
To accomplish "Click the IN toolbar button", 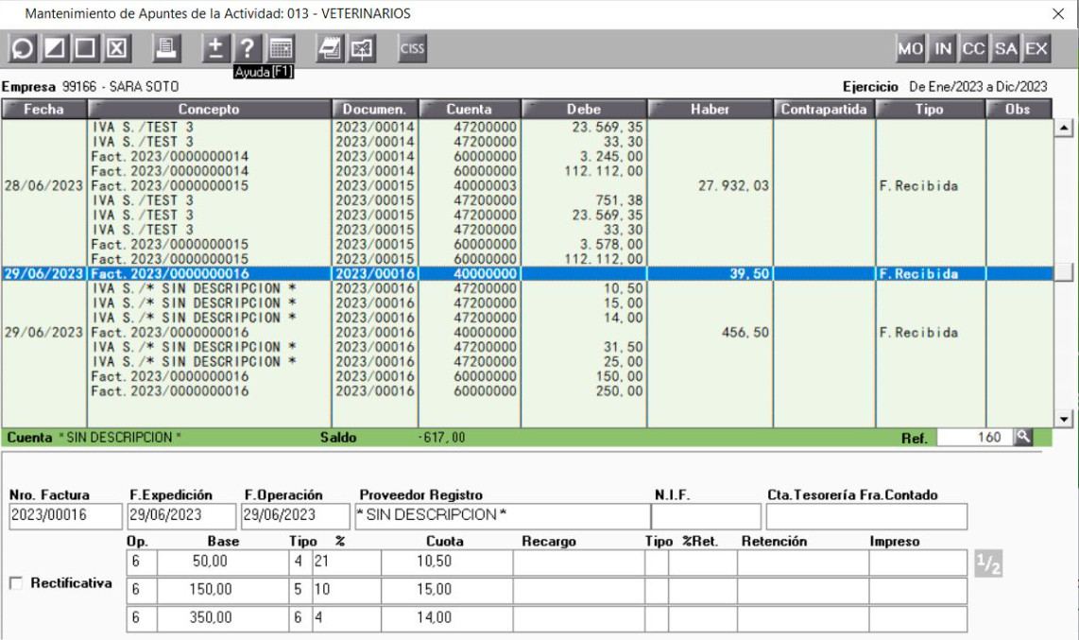I will 943,48.
